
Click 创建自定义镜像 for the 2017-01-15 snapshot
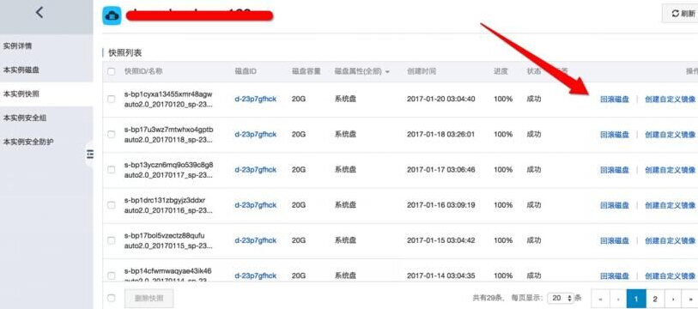670,240
